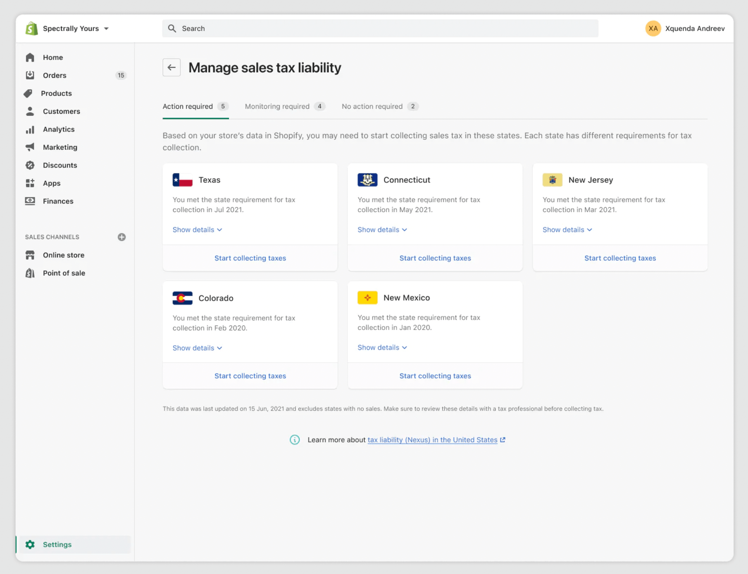
Task: Open the Spectrally Yours store dropdown
Action: pyautogui.click(x=76, y=29)
